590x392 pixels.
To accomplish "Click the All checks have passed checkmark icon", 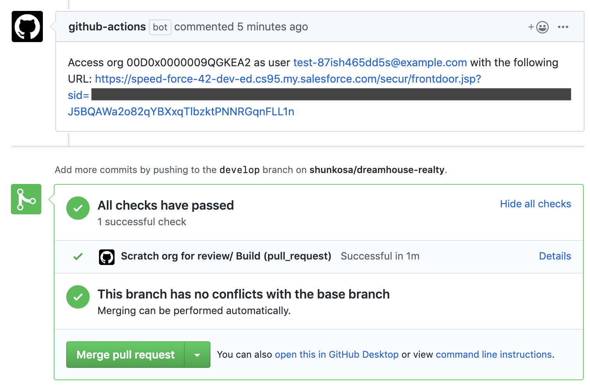I will (78, 208).
